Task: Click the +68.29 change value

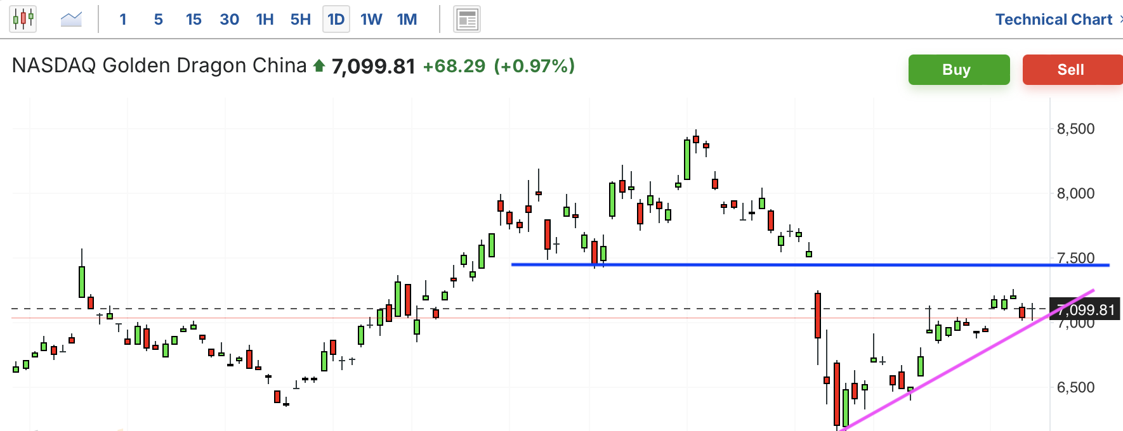Action: pyautogui.click(x=454, y=66)
